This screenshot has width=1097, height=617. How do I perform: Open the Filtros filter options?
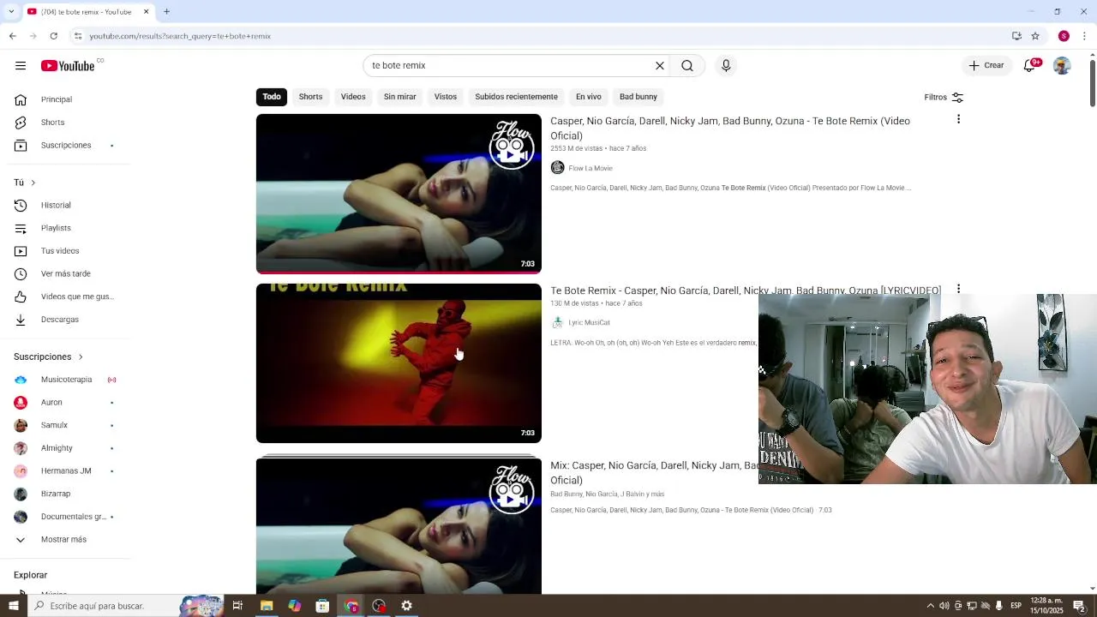pyautogui.click(x=944, y=98)
